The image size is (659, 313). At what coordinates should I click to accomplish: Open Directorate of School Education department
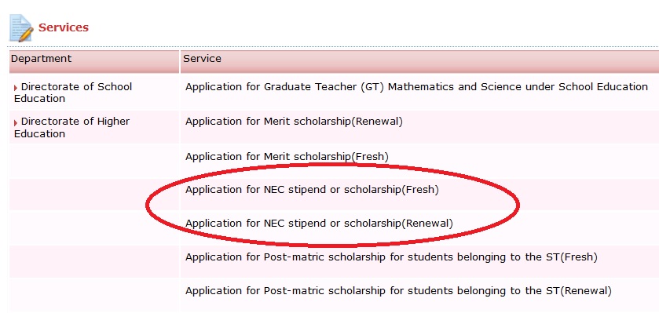pyautogui.click(x=73, y=93)
